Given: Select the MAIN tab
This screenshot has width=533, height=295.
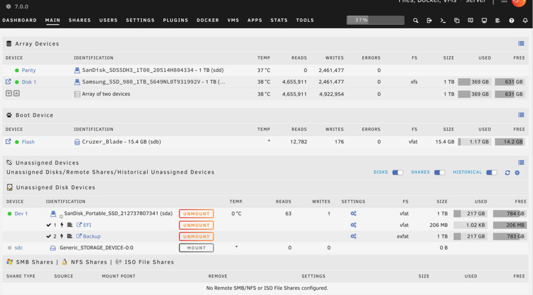Looking at the screenshot, I should click(53, 20).
